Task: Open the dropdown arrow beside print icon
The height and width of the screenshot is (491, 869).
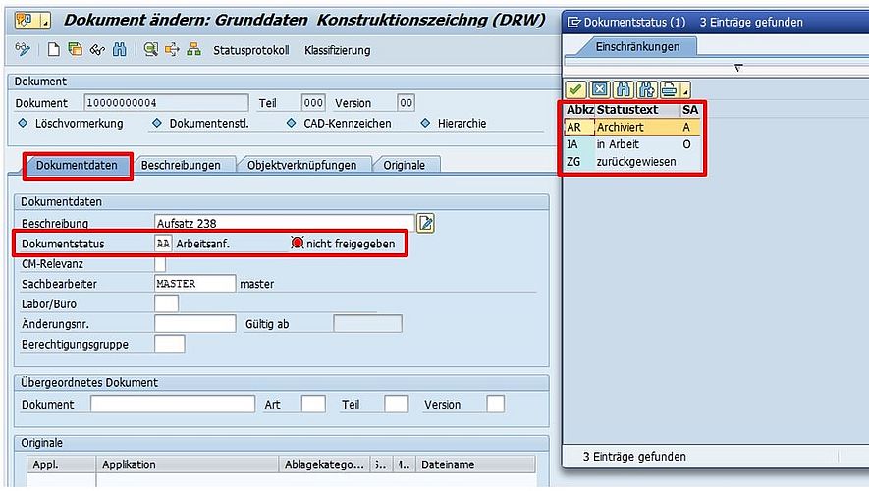Action: pyautogui.click(x=685, y=91)
